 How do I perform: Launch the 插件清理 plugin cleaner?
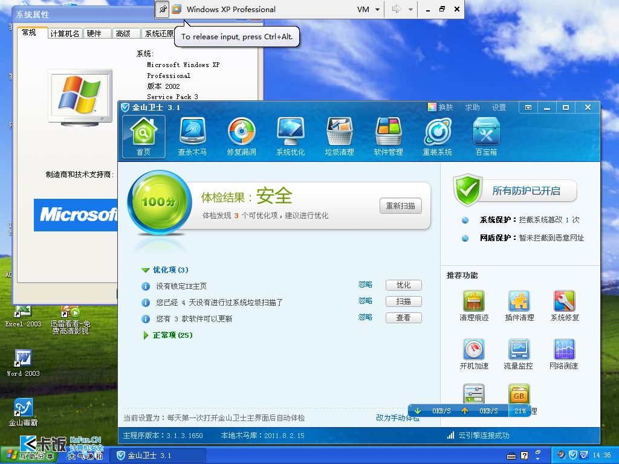click(519, 306)
